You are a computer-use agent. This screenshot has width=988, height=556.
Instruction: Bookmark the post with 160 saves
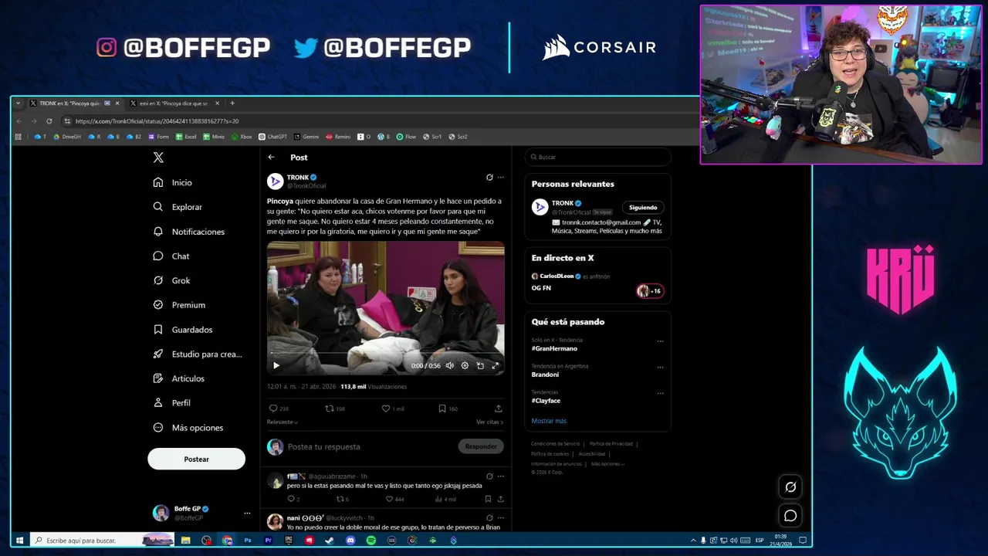(x=442, y=409)
